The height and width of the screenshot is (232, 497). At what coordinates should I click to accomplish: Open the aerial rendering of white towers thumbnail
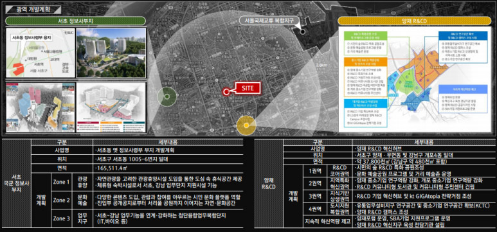coord(111,53)
